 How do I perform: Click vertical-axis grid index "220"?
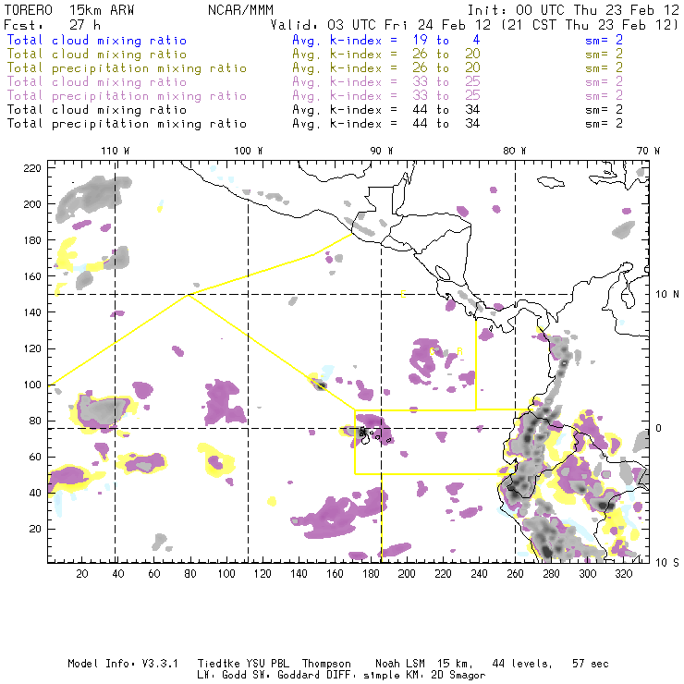coord(32,168)
